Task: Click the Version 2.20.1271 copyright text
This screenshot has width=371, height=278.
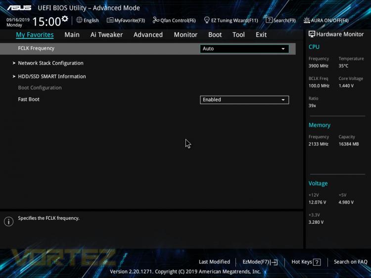Action: 185,272
